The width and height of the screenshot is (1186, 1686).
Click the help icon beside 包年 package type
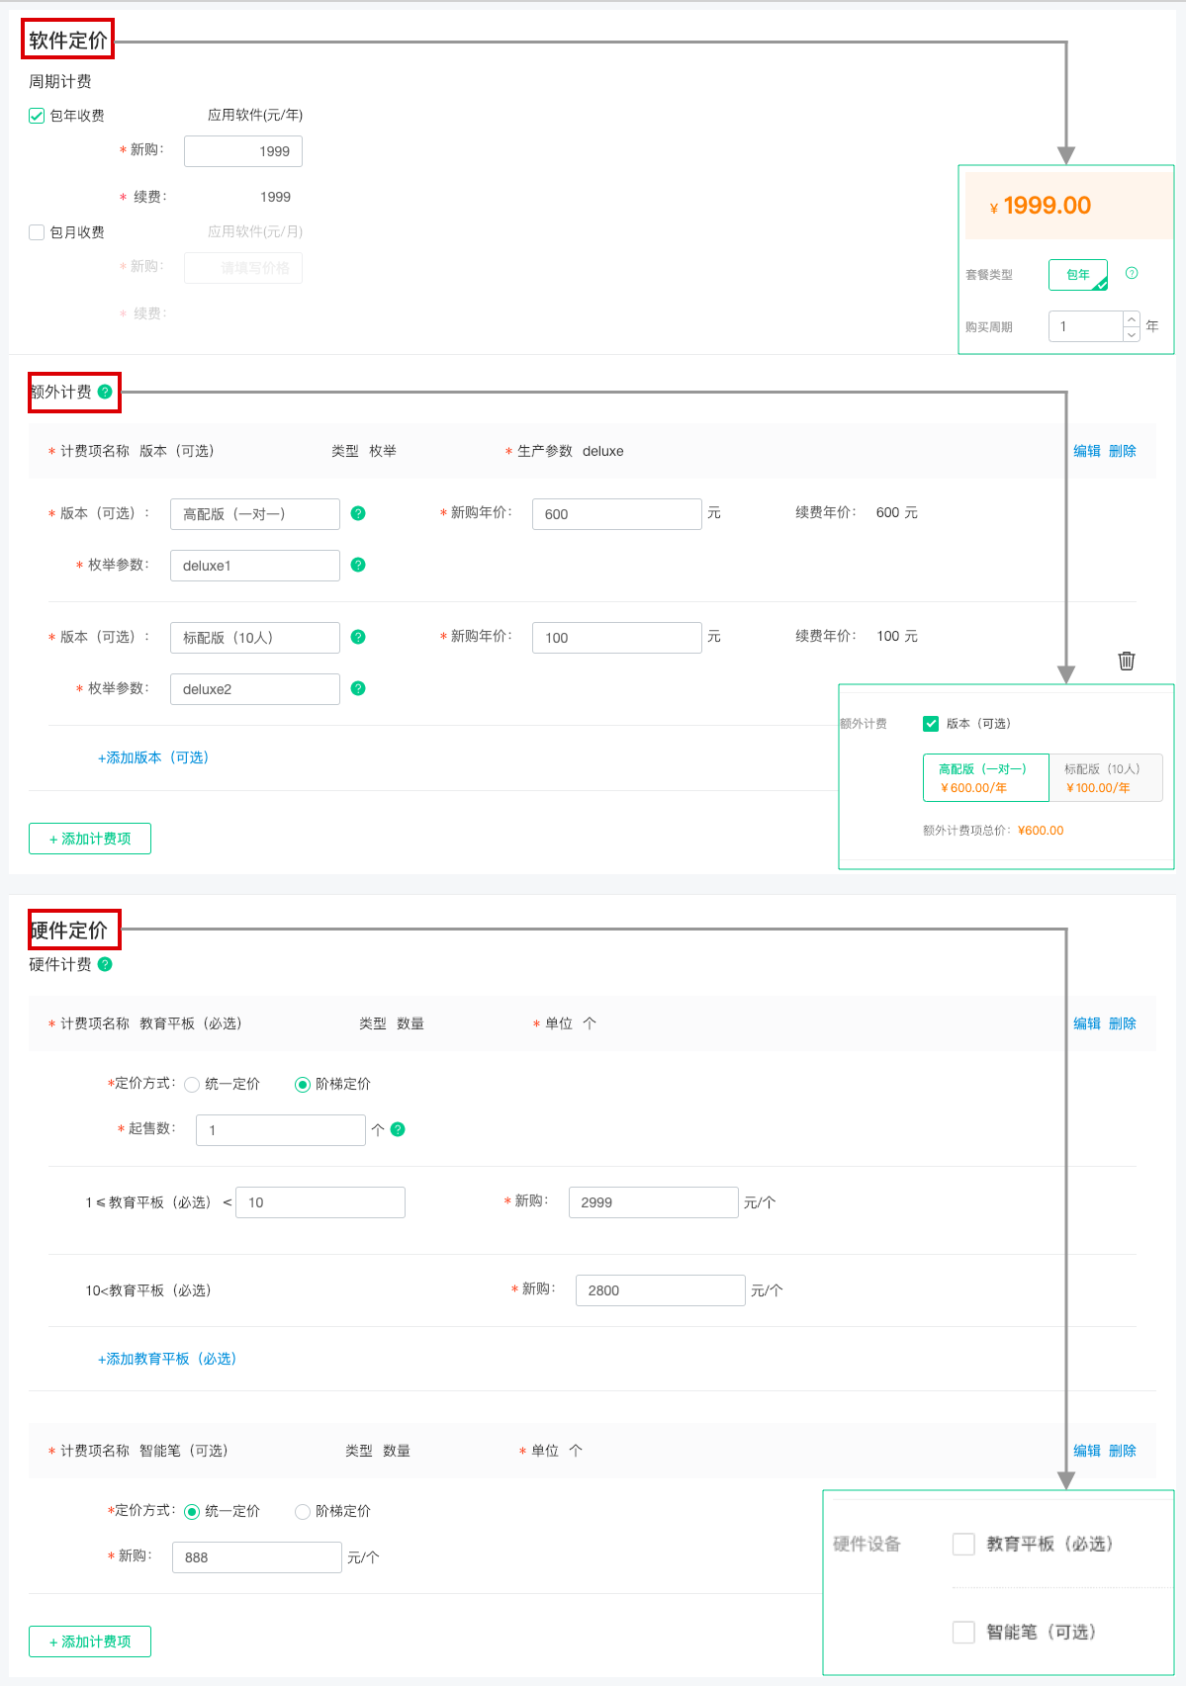1132,273
